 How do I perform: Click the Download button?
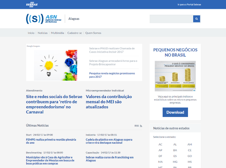(175, 112)
